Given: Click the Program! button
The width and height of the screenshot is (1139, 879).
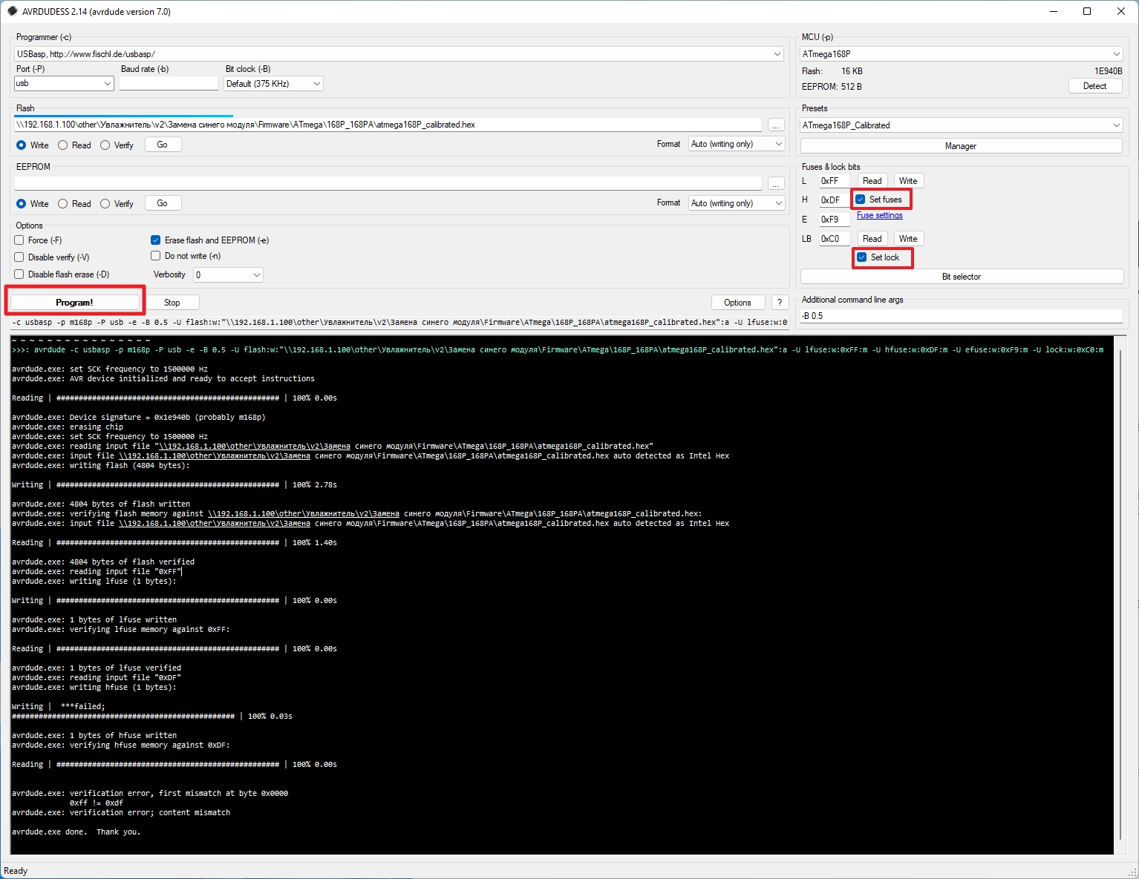Looking at the screenshot, I should [x=74, y=303].
